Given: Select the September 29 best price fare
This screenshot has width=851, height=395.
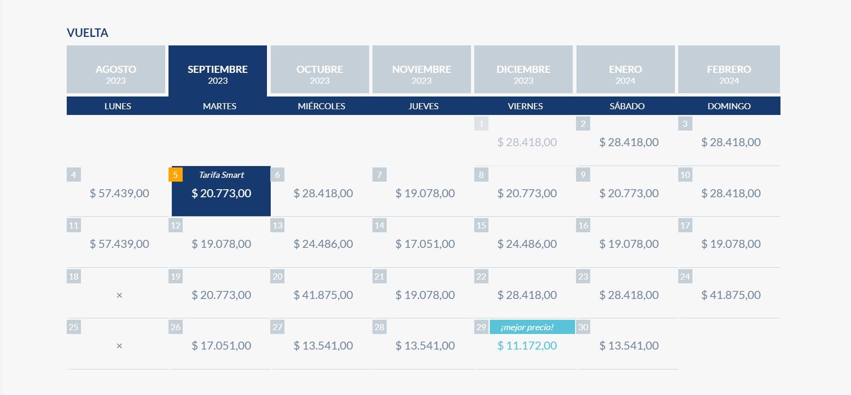Looking at the screenshot, I should click(x=527, y=345).
